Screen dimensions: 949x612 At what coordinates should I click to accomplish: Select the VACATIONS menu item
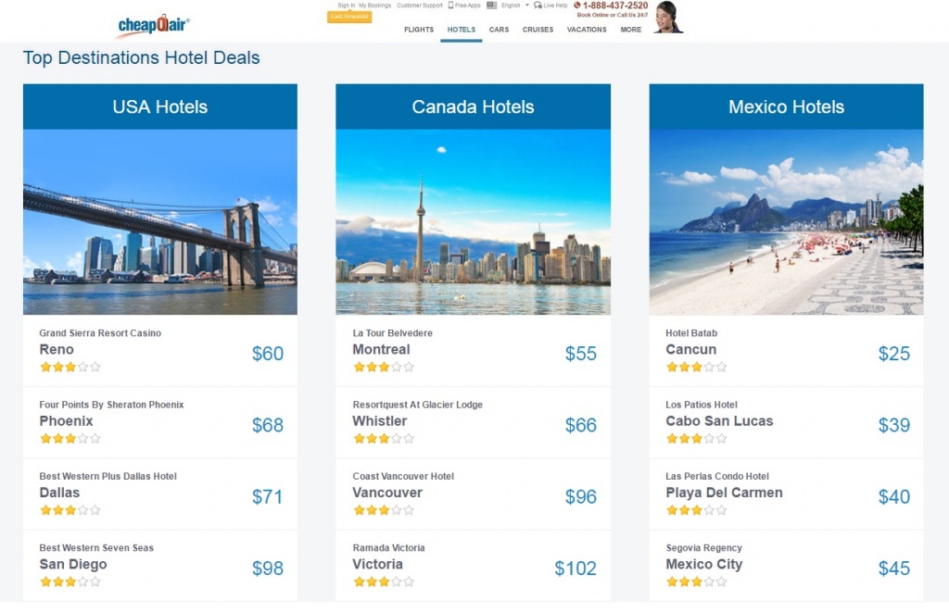click(587, 30)
